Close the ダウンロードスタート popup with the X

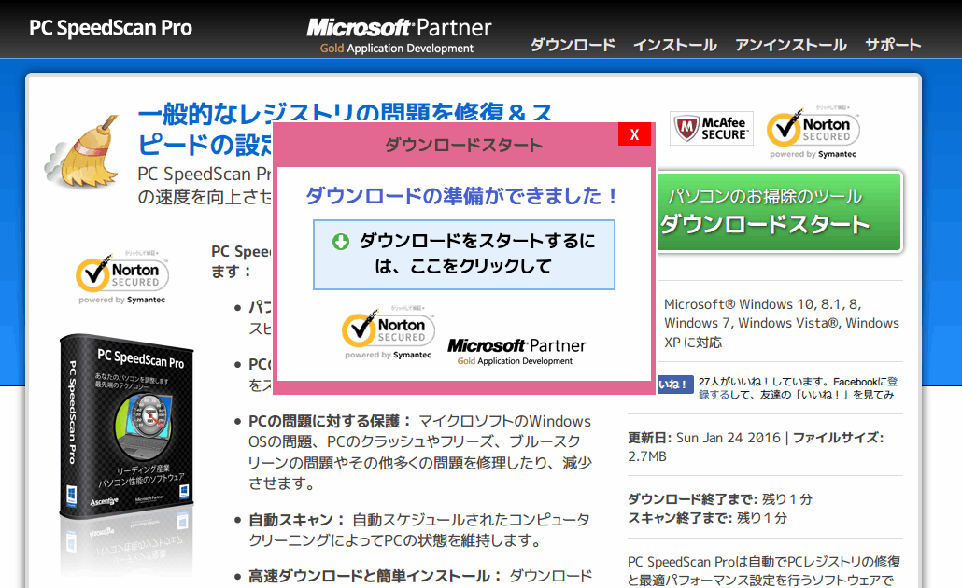pyautogui.click(x=635, y=134)
